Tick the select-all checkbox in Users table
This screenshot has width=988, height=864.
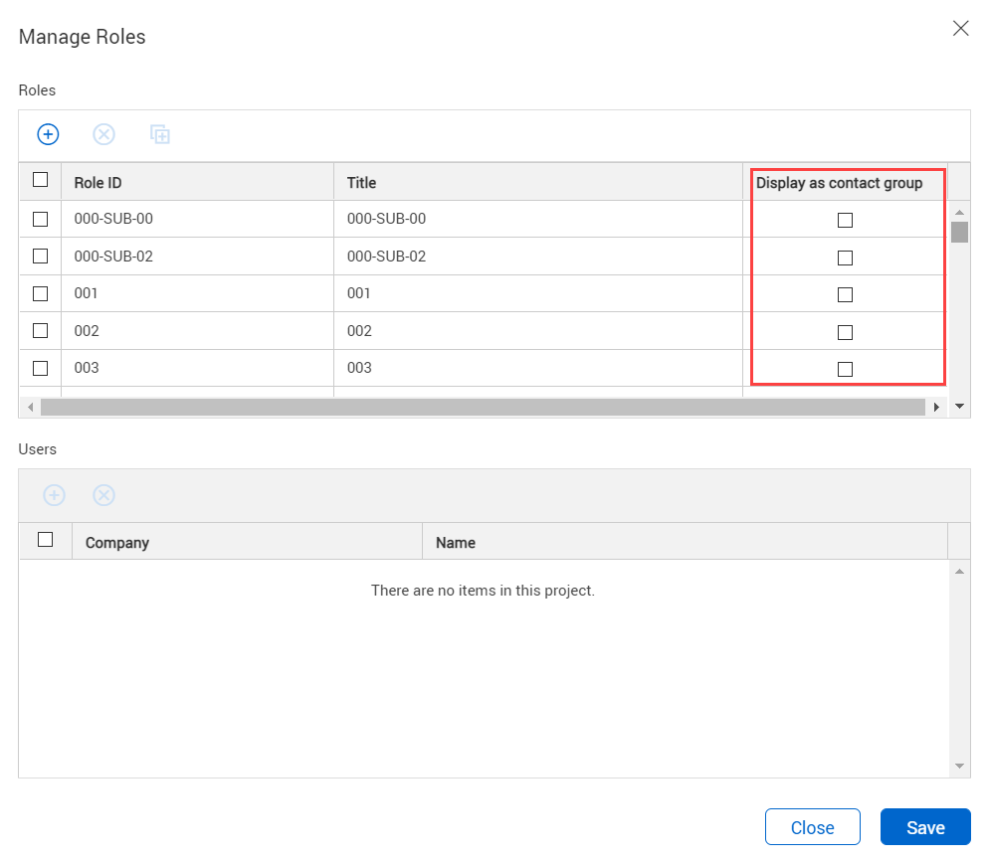[45, 540]
